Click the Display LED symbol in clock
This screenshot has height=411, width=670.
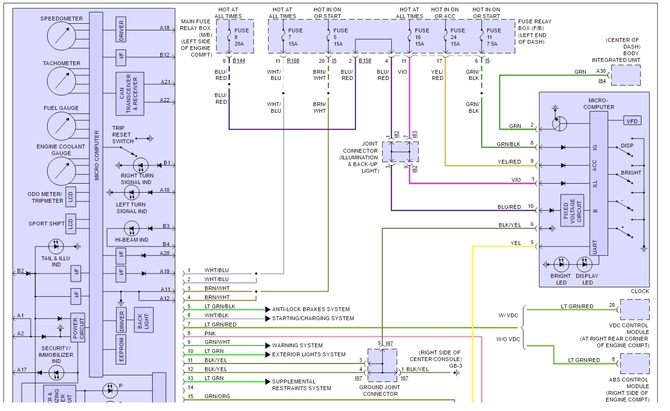(x=585, y=264)
